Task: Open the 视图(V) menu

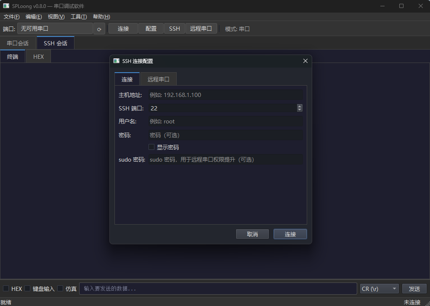Action: tap(56, 17)
